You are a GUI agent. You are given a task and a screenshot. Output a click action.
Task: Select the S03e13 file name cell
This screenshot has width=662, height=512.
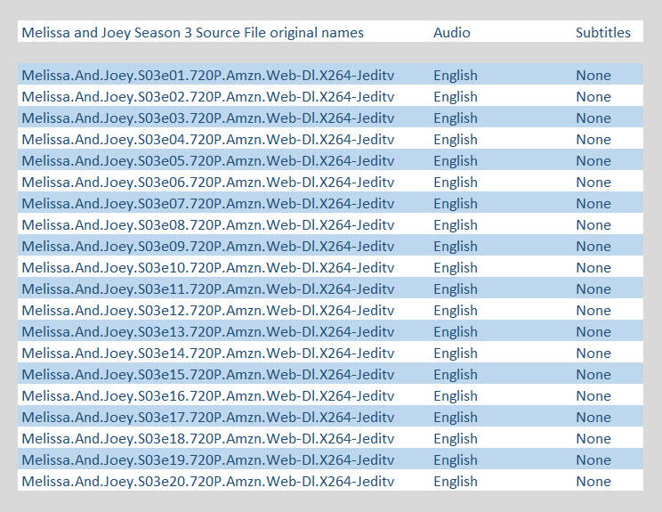coord(208,332)
